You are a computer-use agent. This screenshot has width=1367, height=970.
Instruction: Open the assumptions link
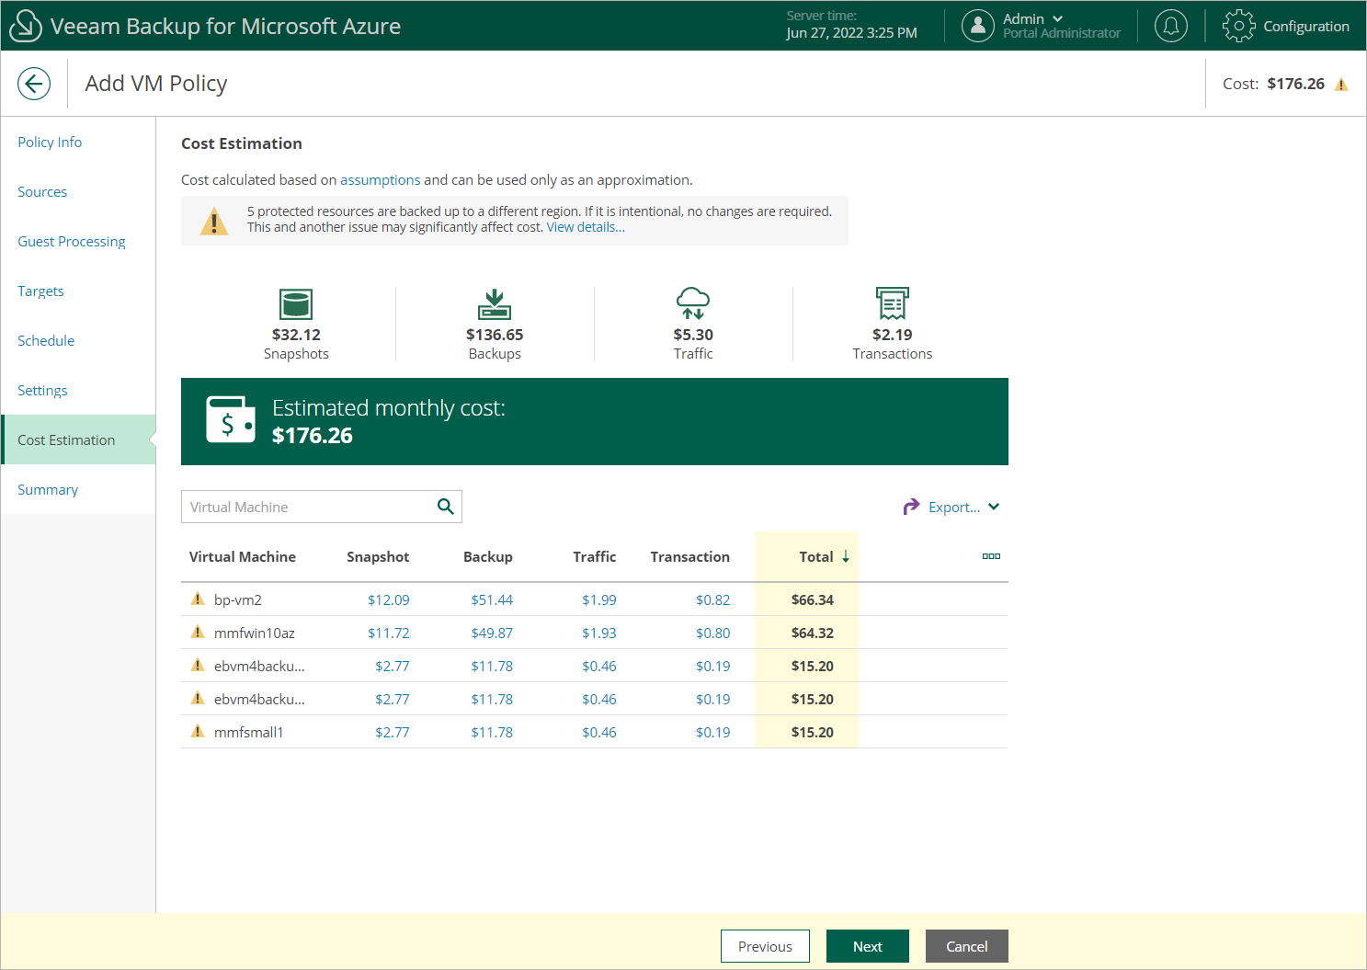point(381,180)
